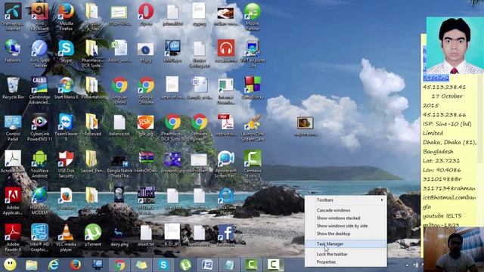This screenshot has height=272, width=484.
Task: Open Mobile Partner desktop shortcut
Action: click(x=253, y=17)
